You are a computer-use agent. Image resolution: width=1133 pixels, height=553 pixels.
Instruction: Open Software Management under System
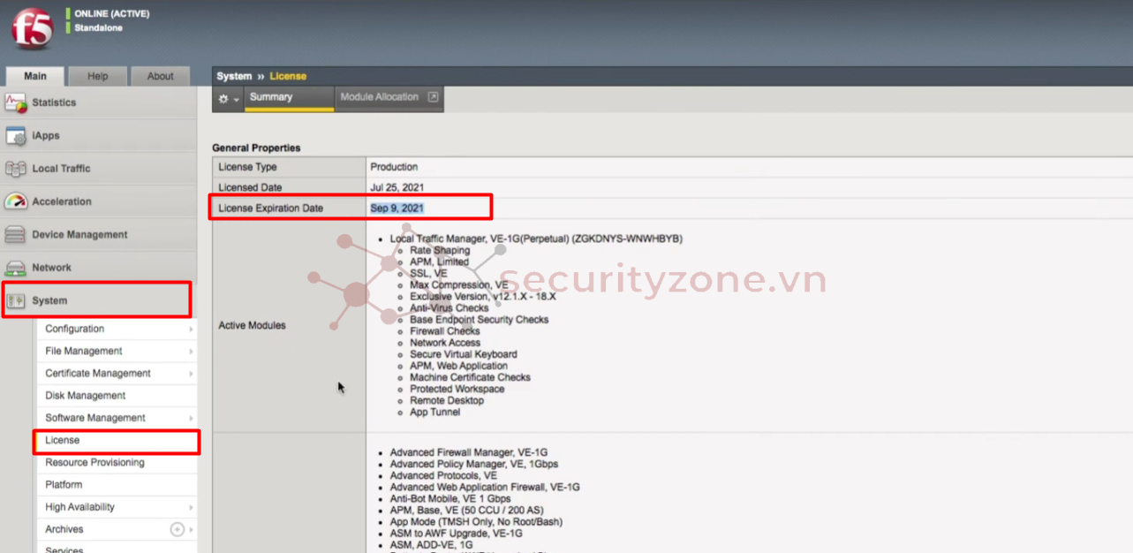tap(95, 418)
